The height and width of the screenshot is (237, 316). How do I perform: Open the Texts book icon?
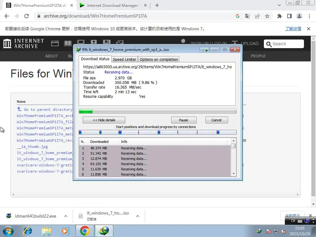[68, 44]
